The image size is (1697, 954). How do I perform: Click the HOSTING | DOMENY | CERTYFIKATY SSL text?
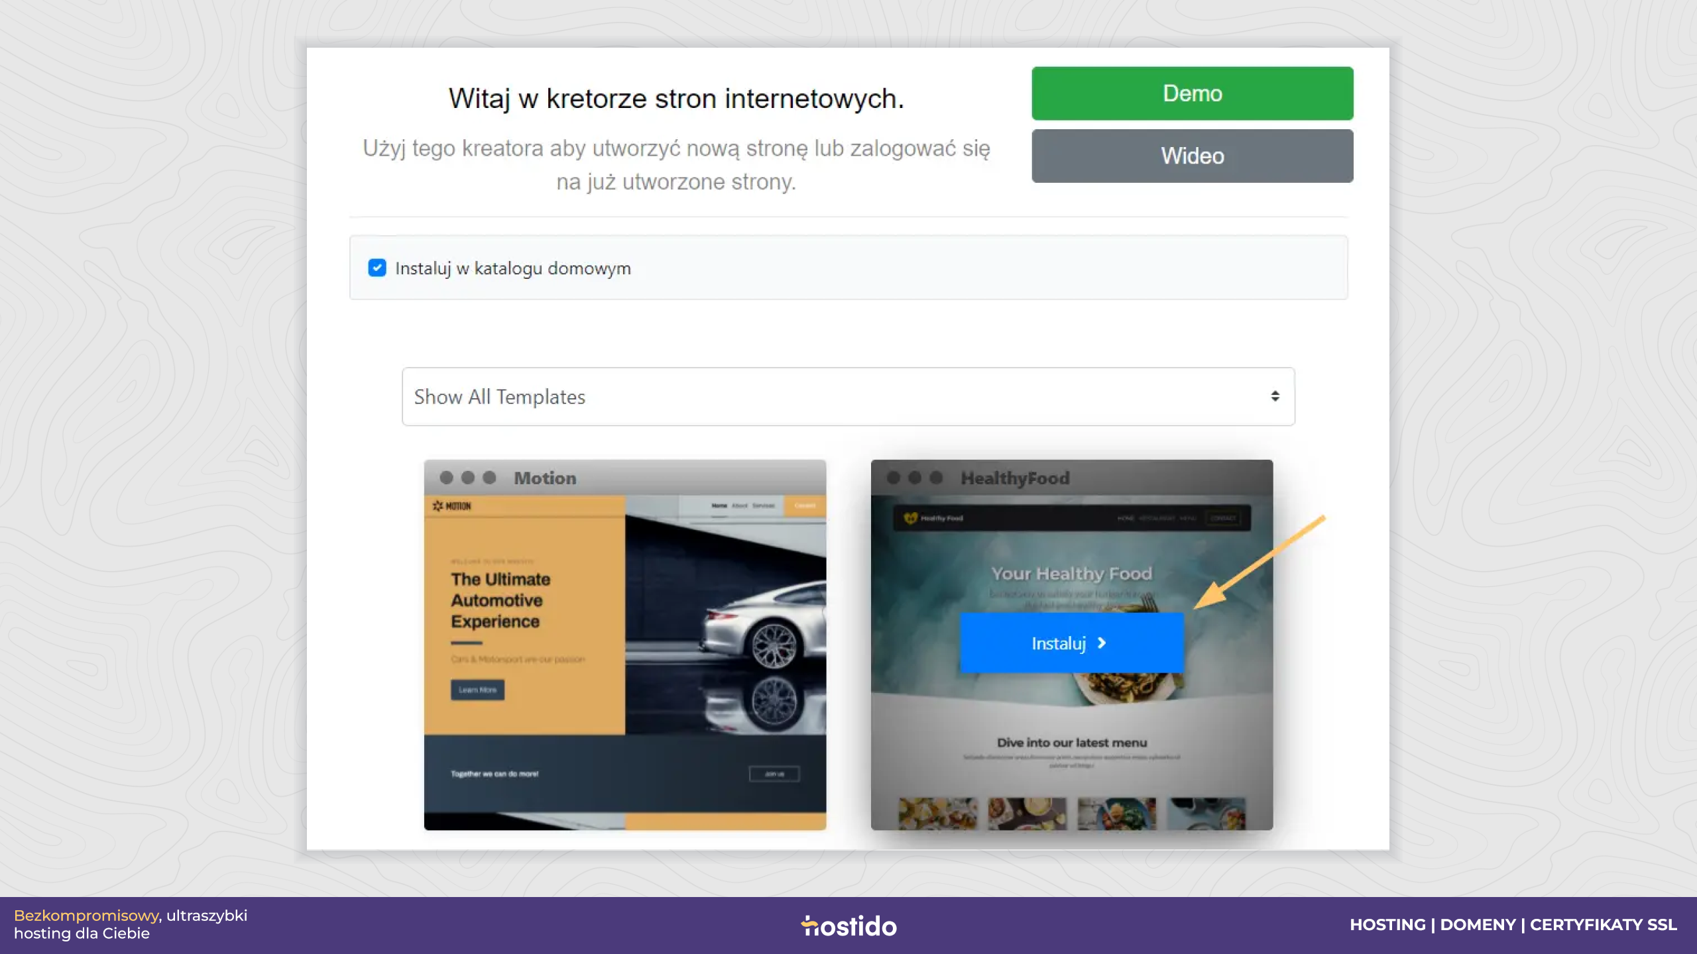(1513, 925)
